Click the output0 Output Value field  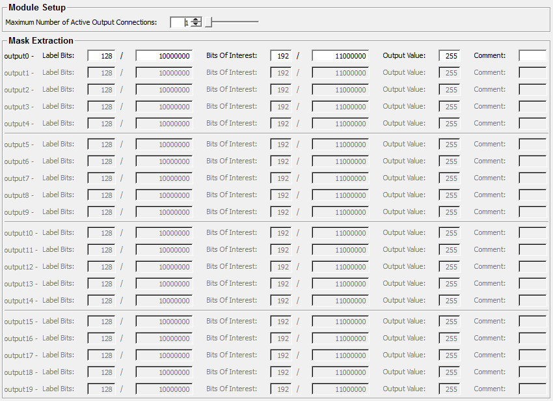click(450, 56)
